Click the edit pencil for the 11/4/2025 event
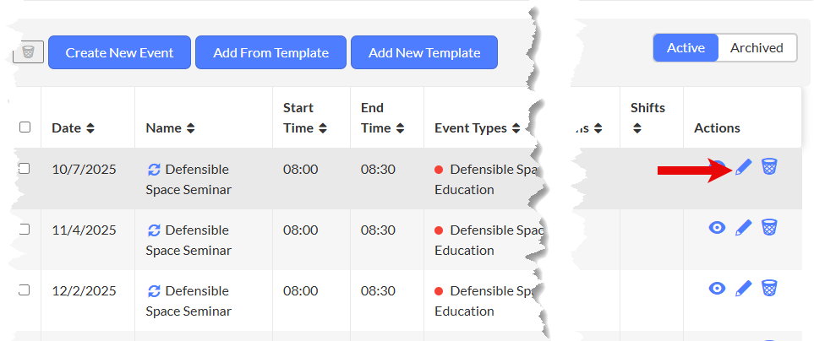Viewport: 814px width, 341px height. pos(743,228)
